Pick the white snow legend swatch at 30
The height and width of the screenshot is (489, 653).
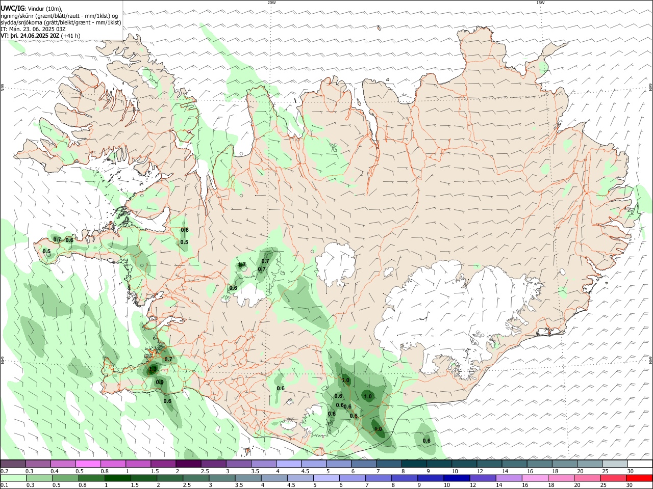pos(640,464)
